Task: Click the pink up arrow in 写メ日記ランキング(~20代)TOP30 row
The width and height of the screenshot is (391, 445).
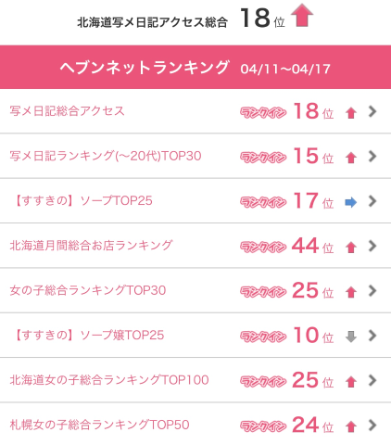Action: pyautogui.click(x=351, y=158)
